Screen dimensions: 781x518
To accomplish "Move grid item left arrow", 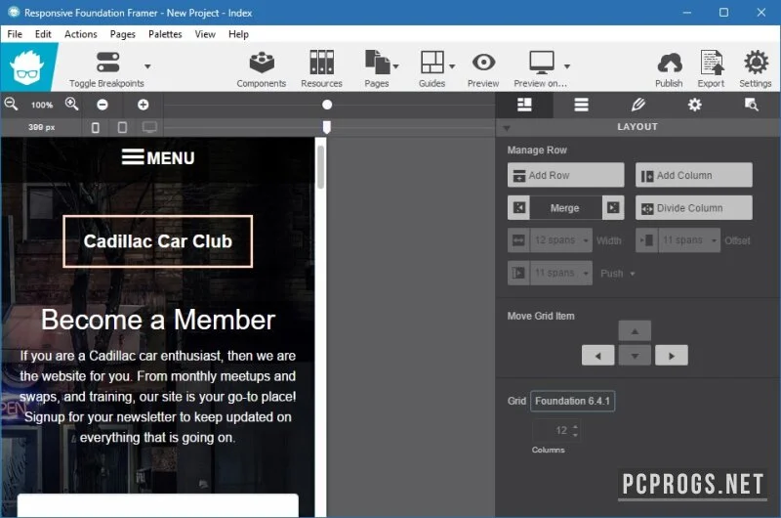I will pyautogui.click(x=597, y=356).
